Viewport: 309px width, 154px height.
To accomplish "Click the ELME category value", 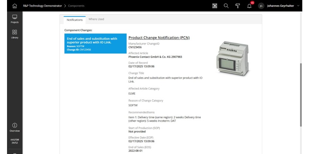I will coord(132,94).
